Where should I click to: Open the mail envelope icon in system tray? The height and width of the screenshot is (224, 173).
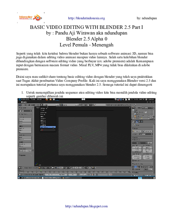click(129, 99)
